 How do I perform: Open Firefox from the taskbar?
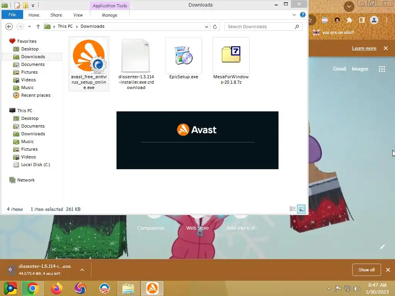coord(56,288)
